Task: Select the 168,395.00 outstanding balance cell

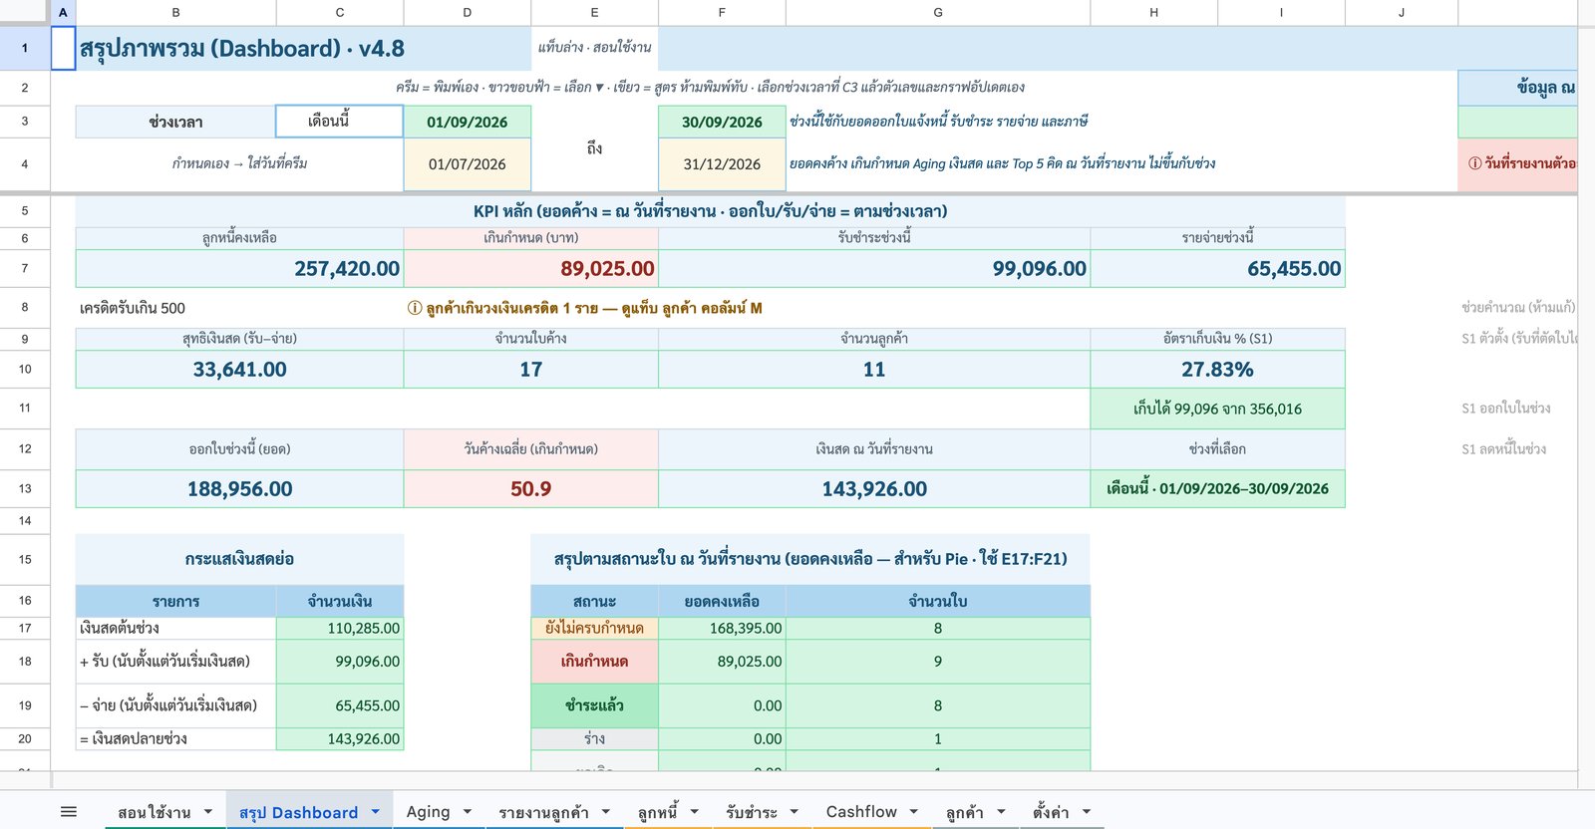Action: [722, 628]
